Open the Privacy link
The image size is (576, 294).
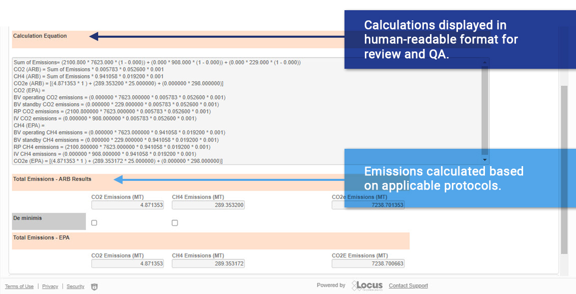(x=50, y=286)
